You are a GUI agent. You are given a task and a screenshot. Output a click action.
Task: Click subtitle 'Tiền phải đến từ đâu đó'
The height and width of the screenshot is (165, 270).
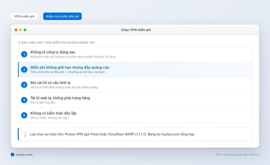point(67,72)
